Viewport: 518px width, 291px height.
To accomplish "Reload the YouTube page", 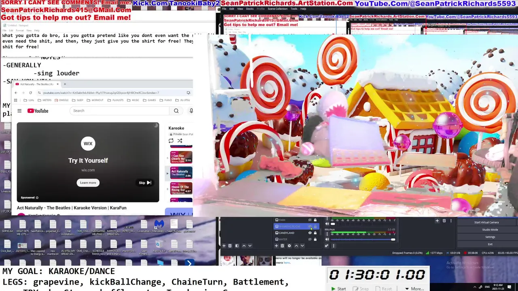I will pyautogui.click(x=30, y=93).
